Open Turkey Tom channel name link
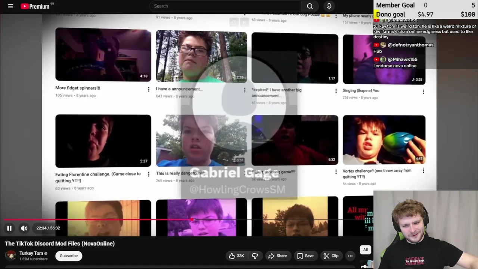This screenshot has width=478, height=269. 31,253
